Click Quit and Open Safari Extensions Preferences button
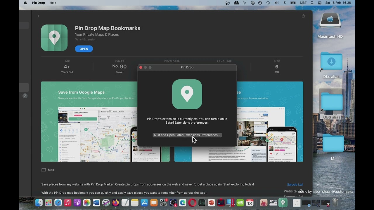The width and height of the screenshot is (374, 210). point(187,135)
